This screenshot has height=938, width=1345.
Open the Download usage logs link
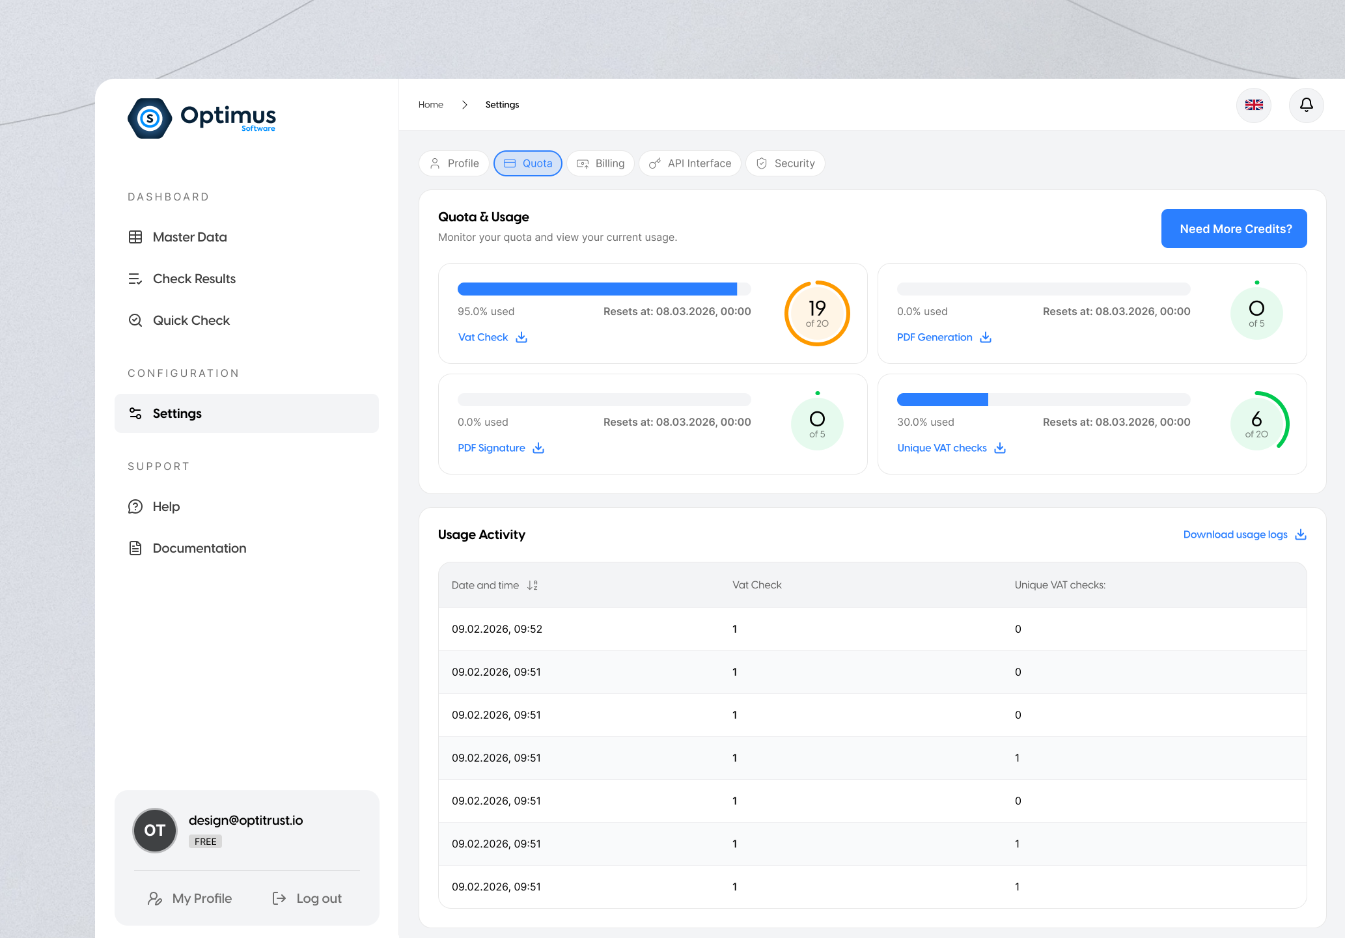[x=1235, y=534]
